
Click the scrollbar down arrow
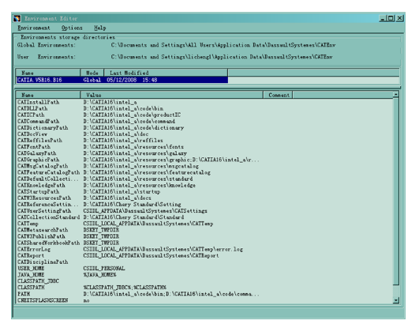point(396,300)
